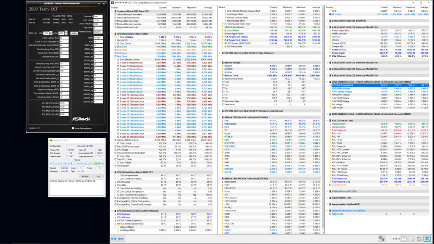Image resolution: width=434 pixels, height=244 pixels.
Task: Click the VDD voltage stepper arrows
Action: coord(50,33)
